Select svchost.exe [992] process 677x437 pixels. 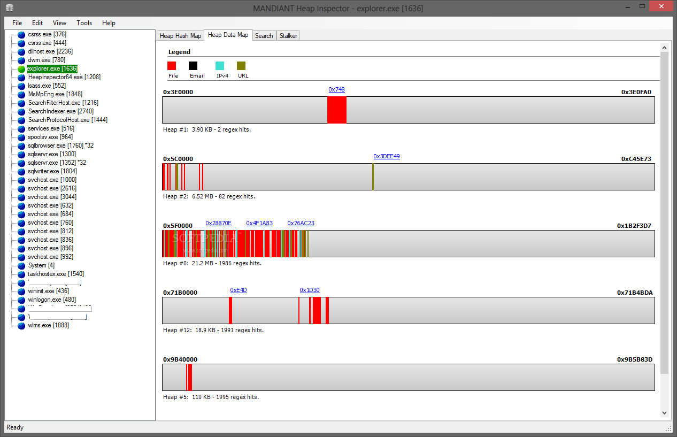tap(51, 257)
